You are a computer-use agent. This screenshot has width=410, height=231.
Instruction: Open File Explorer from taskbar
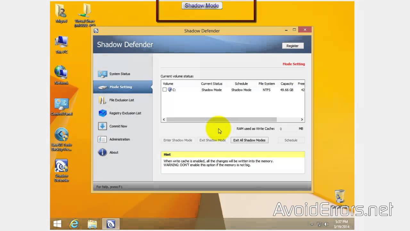[x=92, y=224]
